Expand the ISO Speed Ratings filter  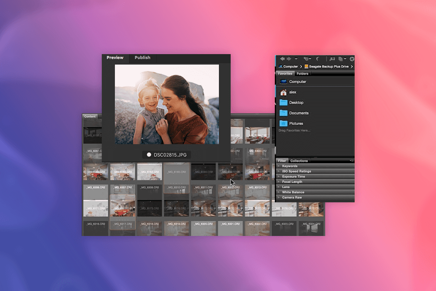click(315, 171)
